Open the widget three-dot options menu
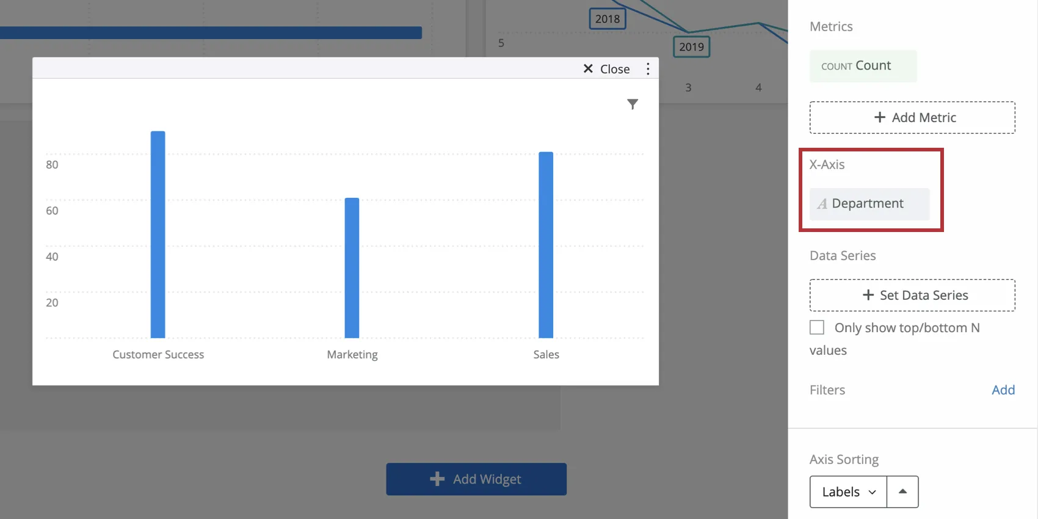 click(x=648, y=69)
